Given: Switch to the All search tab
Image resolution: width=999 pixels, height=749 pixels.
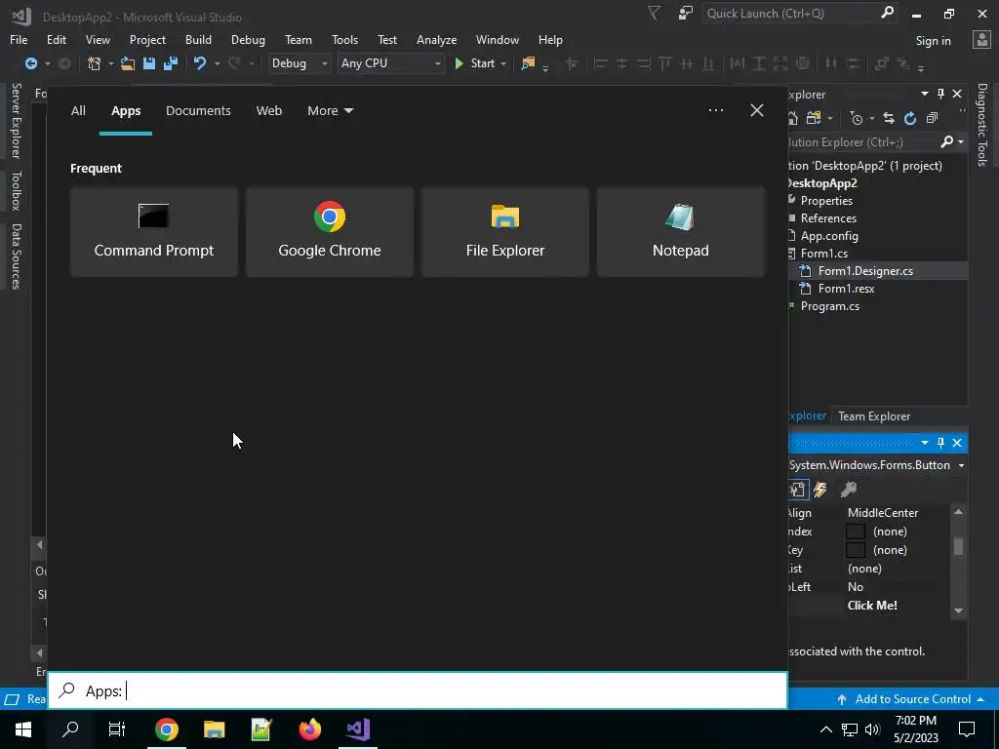Looking at the screenshot, I should click(78, 111).
